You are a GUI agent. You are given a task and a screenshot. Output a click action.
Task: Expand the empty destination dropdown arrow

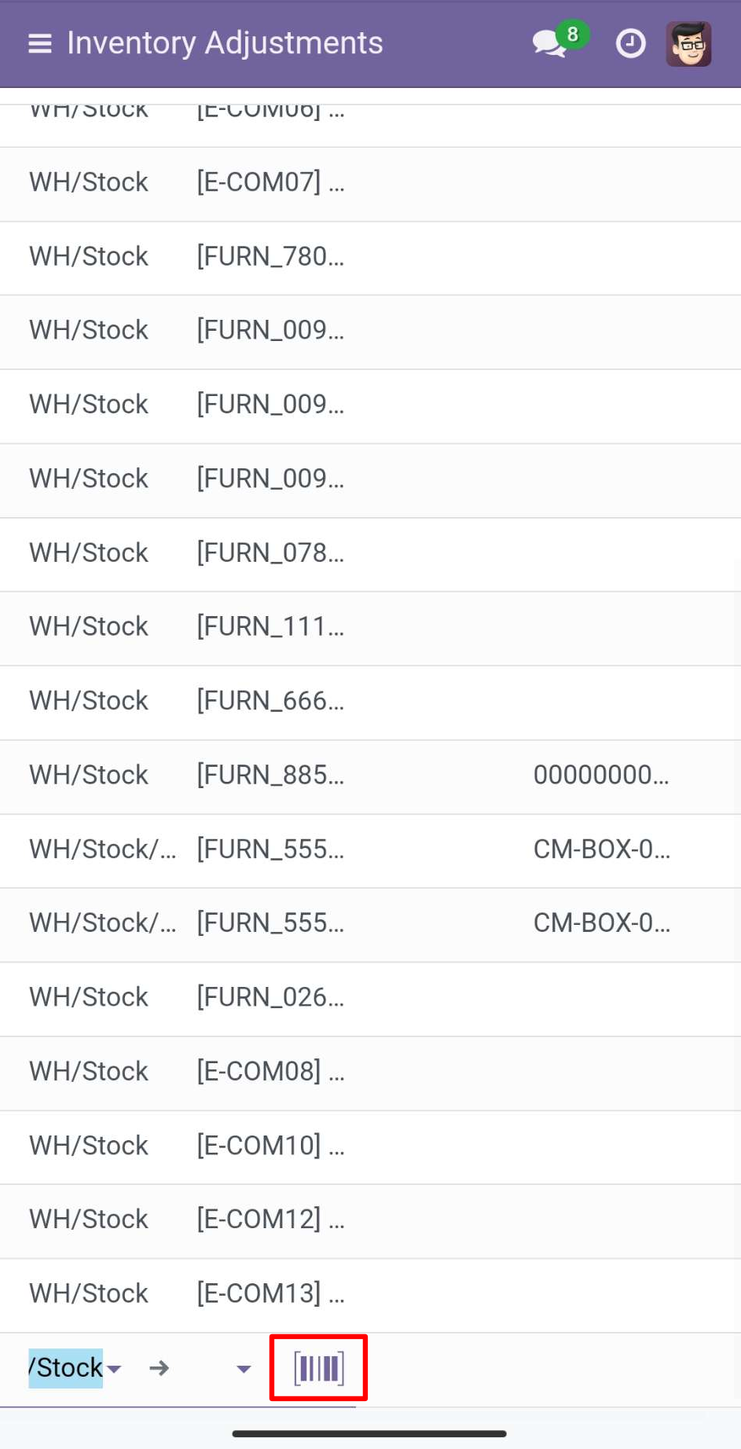(x=244, y=1369)
